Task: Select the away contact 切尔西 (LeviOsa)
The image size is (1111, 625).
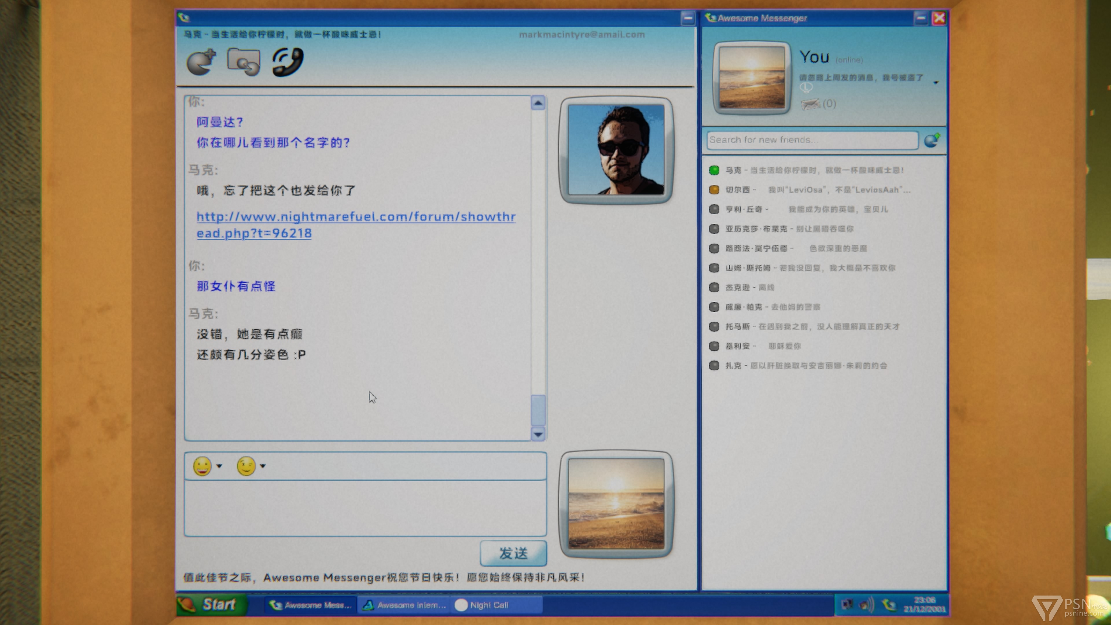Action: 810,190
